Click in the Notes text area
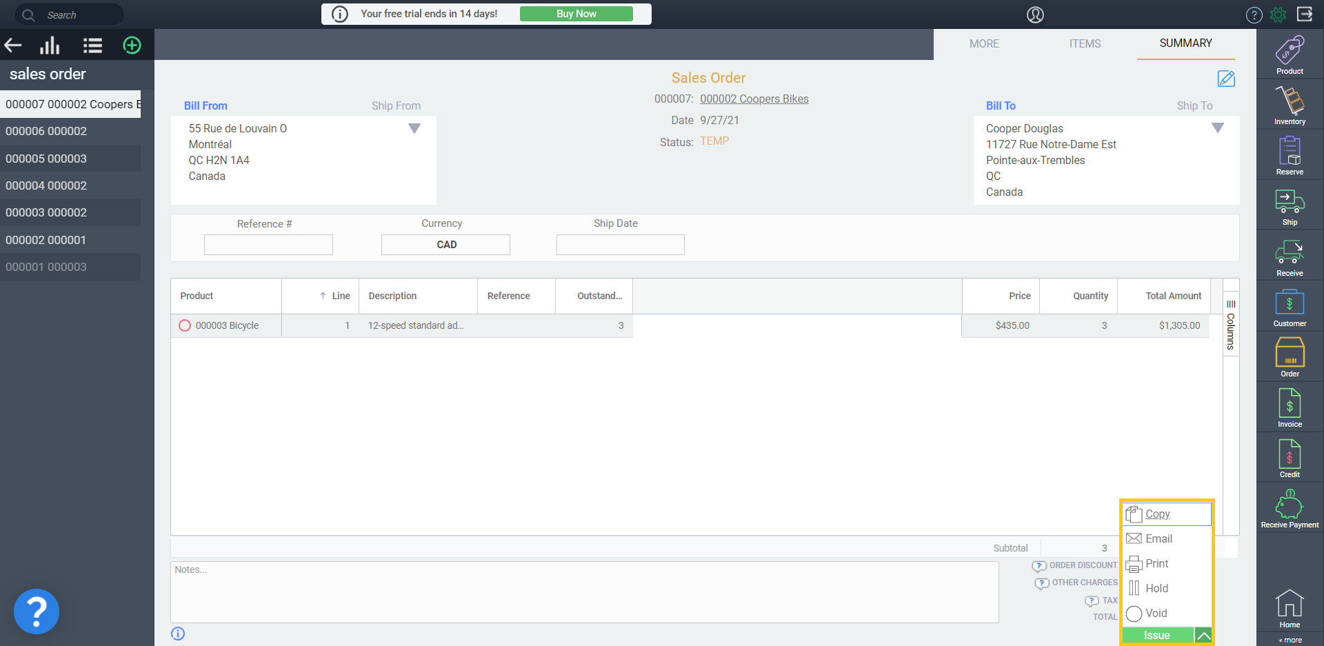Viewport: 1324px width, 646px height. (x=585, y=592)
